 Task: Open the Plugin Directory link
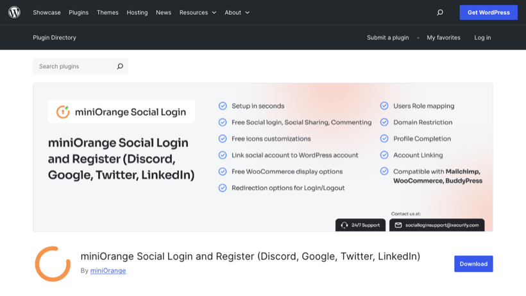click(55, 38)
